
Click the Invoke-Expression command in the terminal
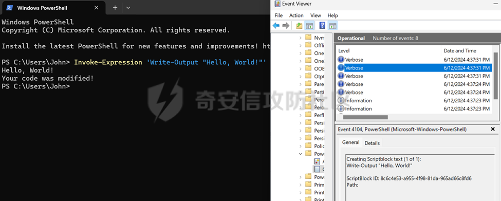pos(170,62)
